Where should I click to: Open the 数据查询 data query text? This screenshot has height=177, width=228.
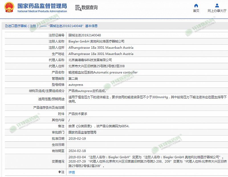89,8
